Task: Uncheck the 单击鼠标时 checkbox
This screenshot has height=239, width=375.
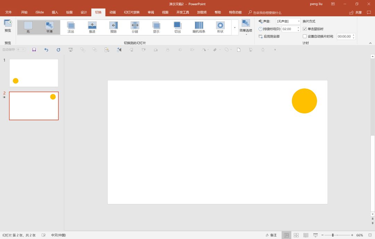Action: tap(305, 29)
